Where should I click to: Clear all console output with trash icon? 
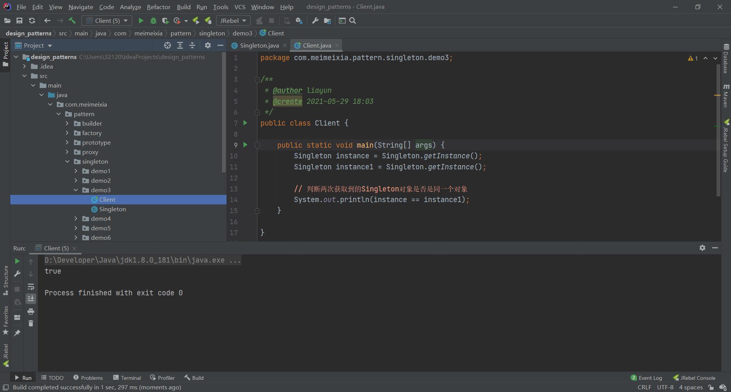31,323
